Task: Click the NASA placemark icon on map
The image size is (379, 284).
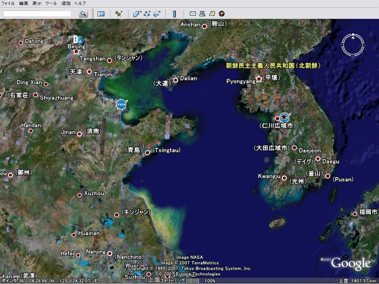Action: 121,104
